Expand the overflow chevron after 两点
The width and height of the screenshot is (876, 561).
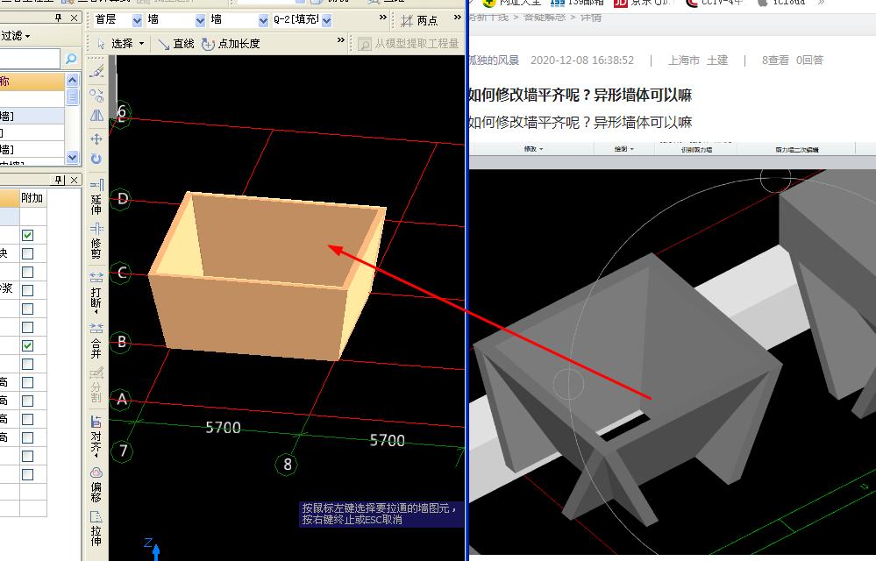click(x=458, y=18)
